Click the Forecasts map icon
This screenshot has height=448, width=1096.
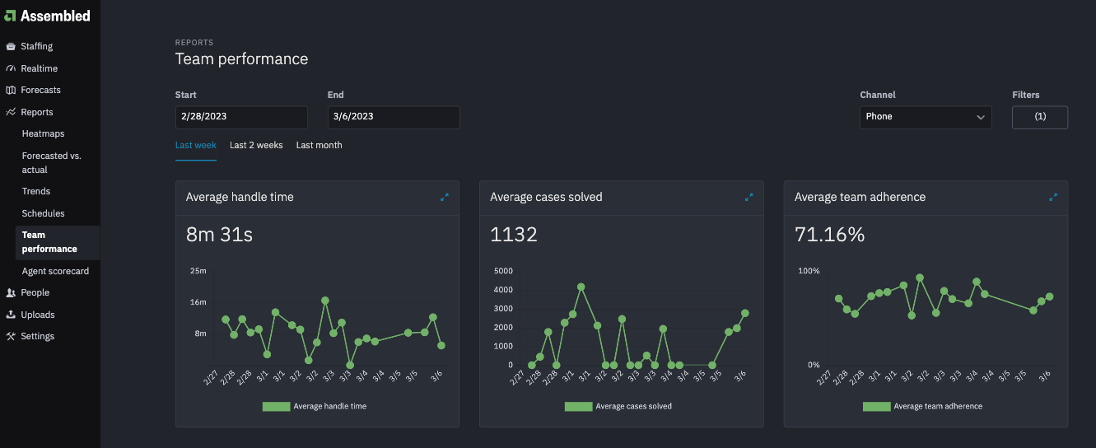pos(11,90)
